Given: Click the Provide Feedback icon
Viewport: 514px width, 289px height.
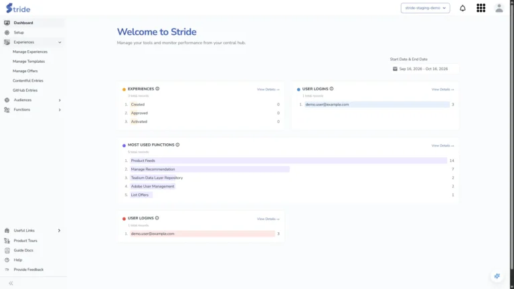Looking at the screenshot, I should 7,270.
